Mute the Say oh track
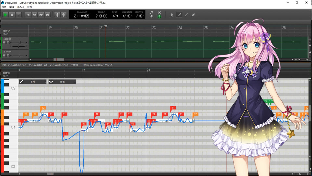The image size is (312, 176). pyautogui.click(x=4, y=55)
